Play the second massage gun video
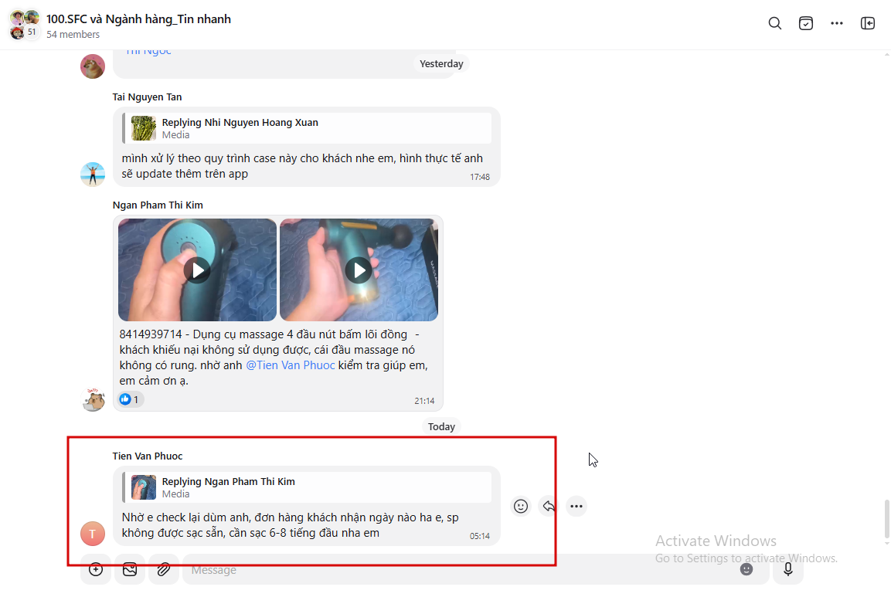This screenshot has height=597, width=891. pos(359,270)
